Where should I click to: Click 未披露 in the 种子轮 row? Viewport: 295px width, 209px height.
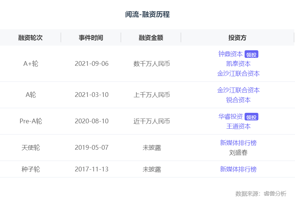tap(151, 169)
